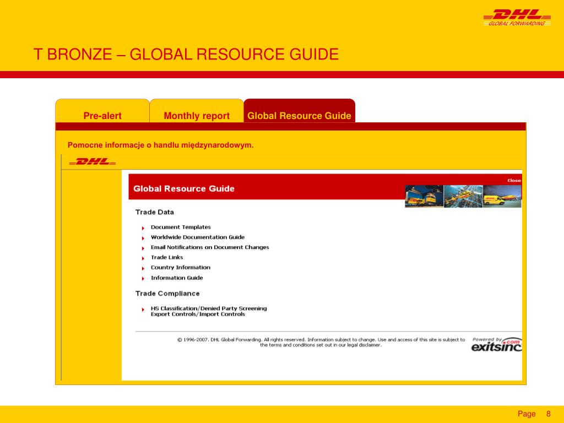The width and height of the screenshot is (564, 423).
Task: Click the Close link in red banner
Action: (x=514, y=181)
